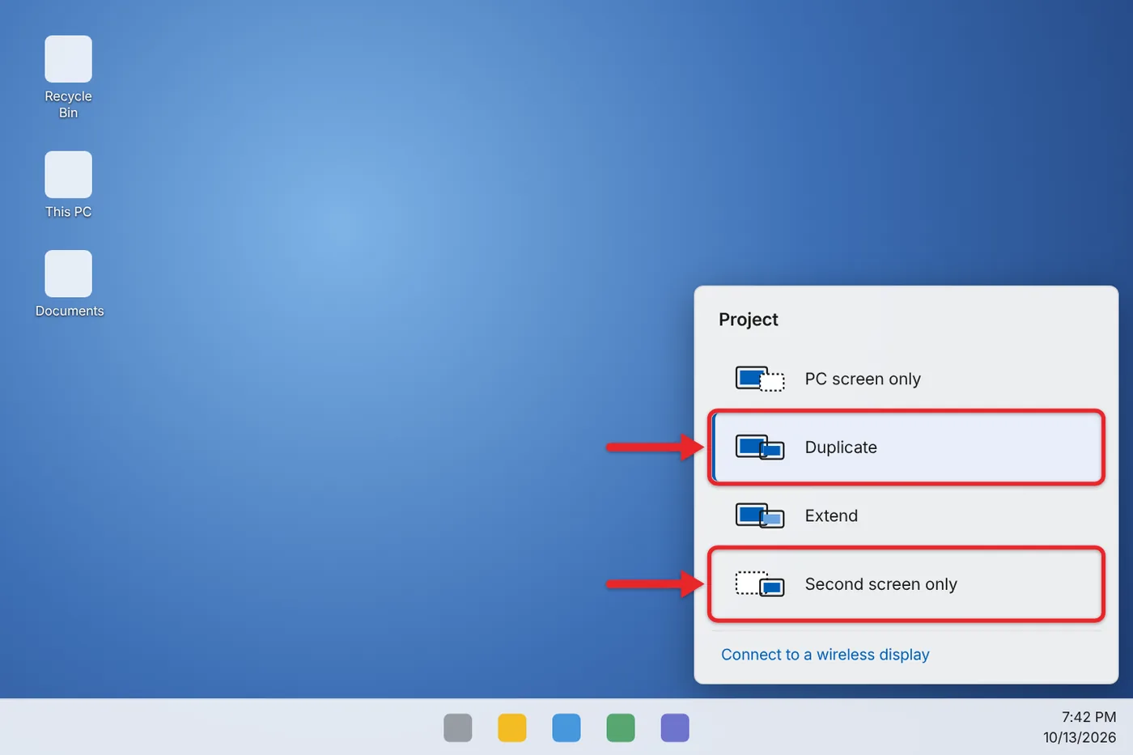1133x755 pixels.
Task: Launch the yellow taskbar app
Action: (x=512, y=727)
